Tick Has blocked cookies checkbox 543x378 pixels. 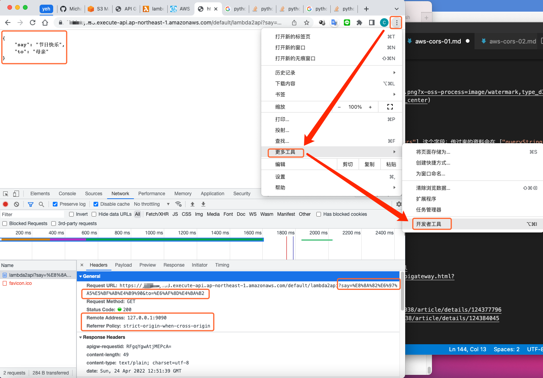[319, 214]
